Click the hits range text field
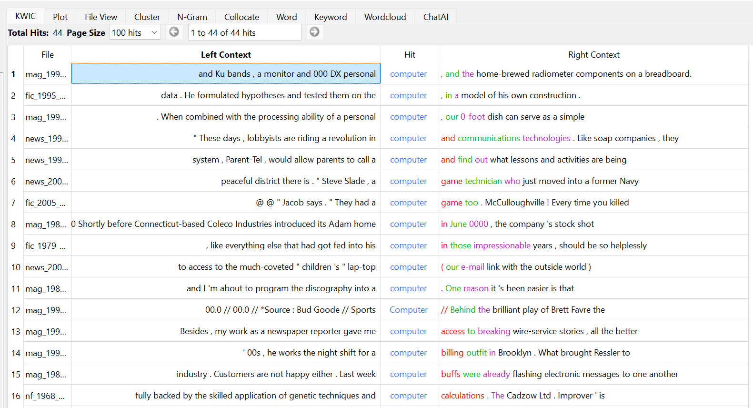753x408 pixels. pos(244,32)
